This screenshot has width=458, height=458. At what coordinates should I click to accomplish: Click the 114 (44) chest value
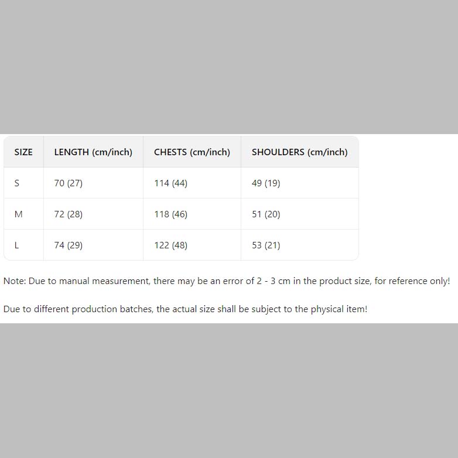[170, 183]
